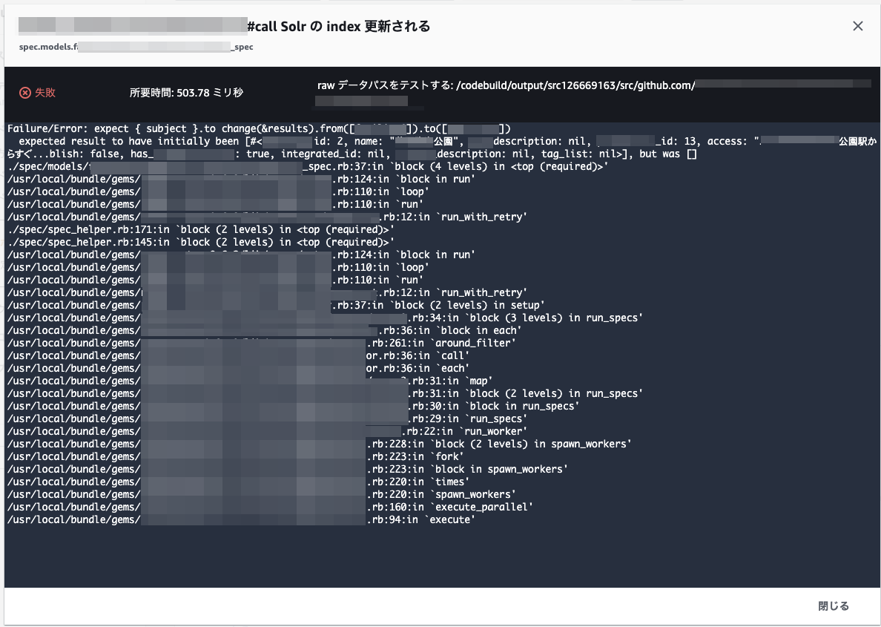Select the 所要時間: 503.78 ミリ秒 text
Image resolution: width=881 pixels, height=627 pixels.
186,93
